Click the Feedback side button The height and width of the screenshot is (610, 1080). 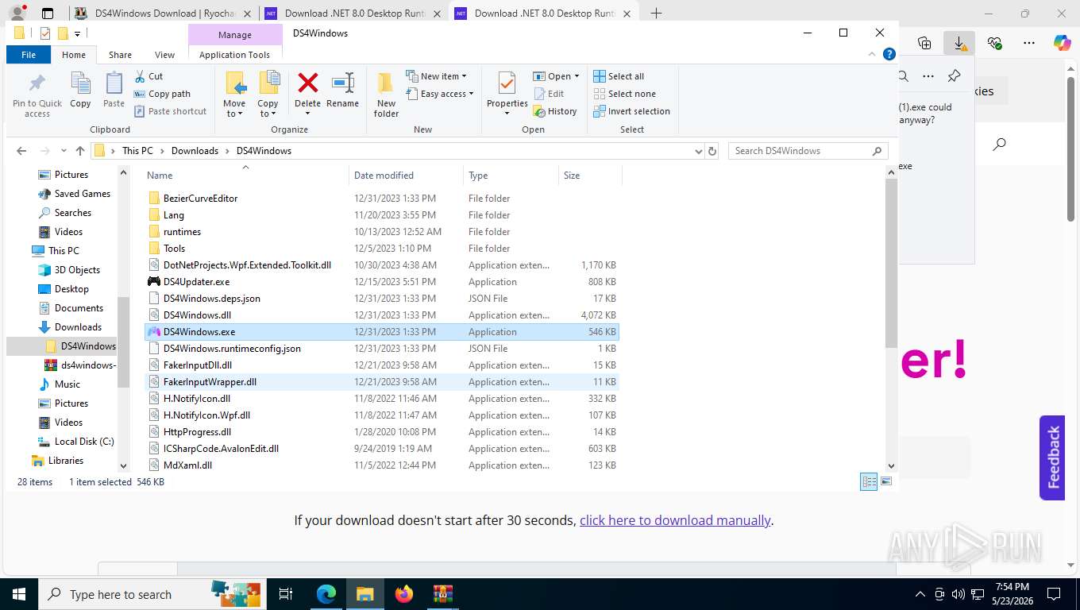(1052, 457)
